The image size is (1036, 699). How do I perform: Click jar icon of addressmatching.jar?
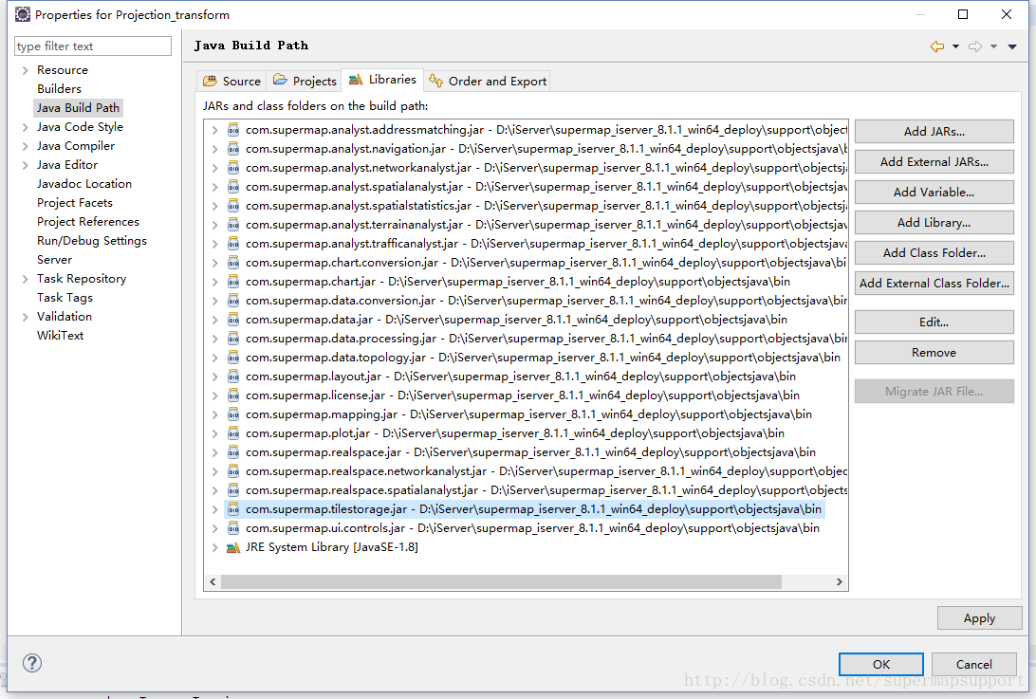tap(233, 130)
